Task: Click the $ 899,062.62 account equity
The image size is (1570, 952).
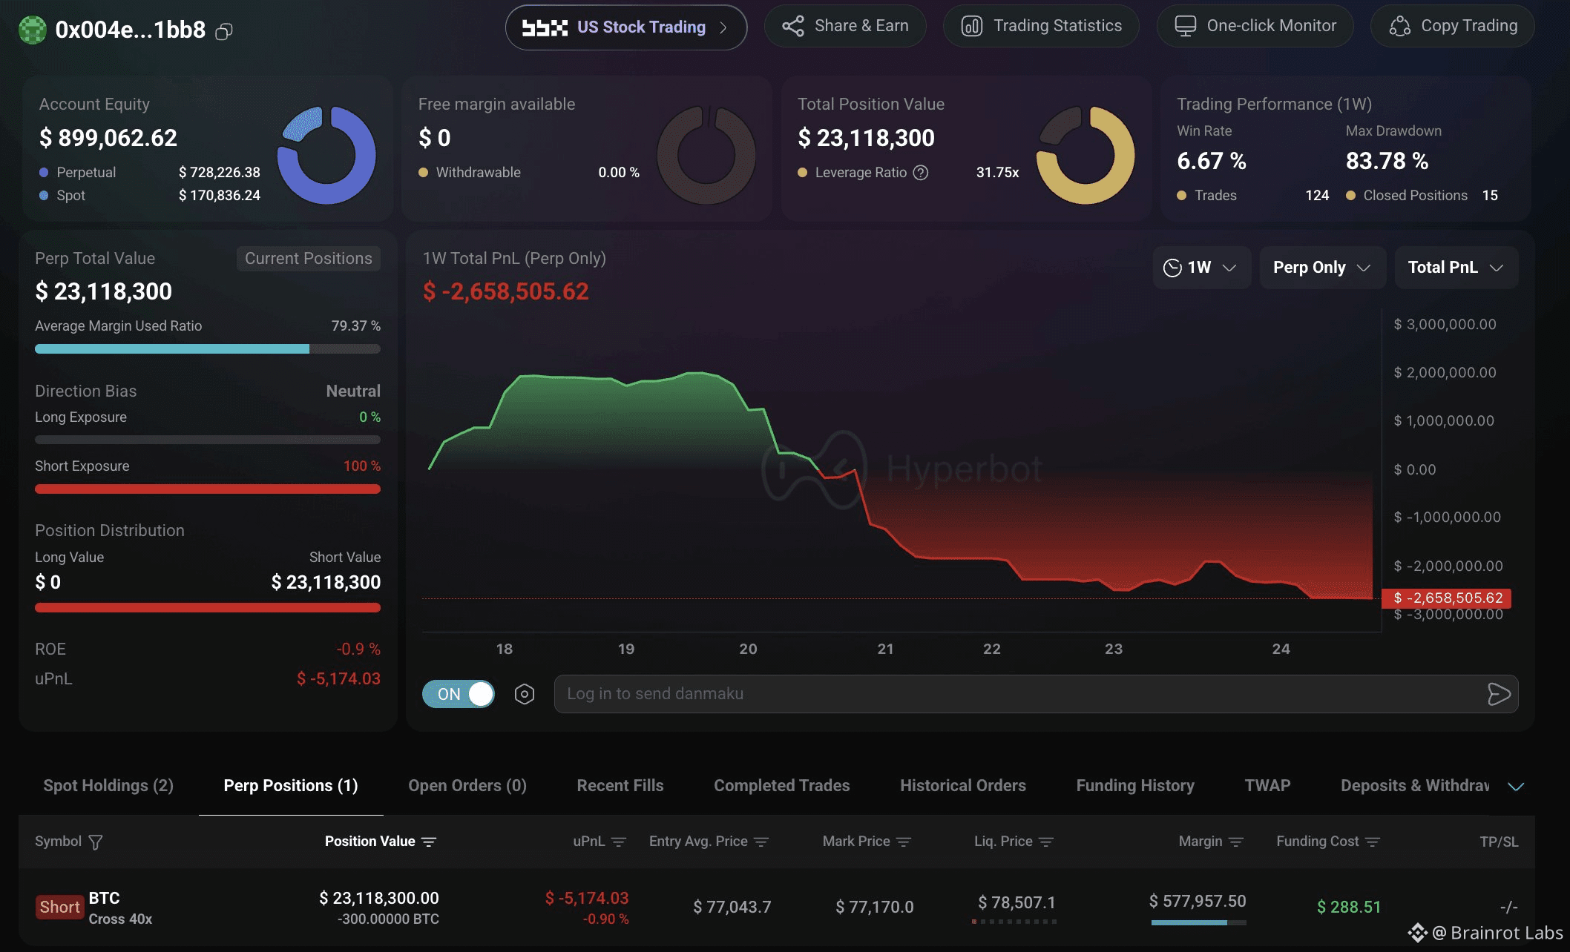Action: point(108,138)
